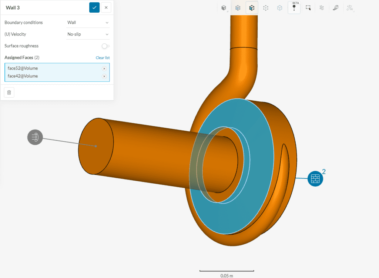The height and width of the screenshot is (278, 379).
Task: Activate the transparent geometry view icon
Action: point(279,7)
